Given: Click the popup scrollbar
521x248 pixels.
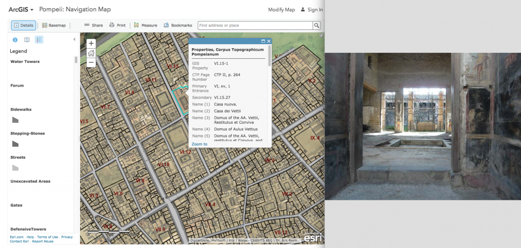Looking at the screenshot, I should (269, 56).
